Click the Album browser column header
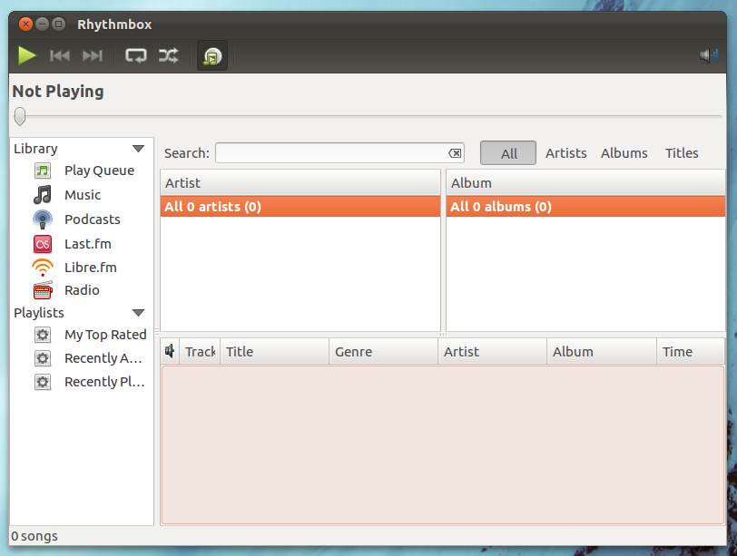Screen dimensions: 737x556 (x=585, y=182)
